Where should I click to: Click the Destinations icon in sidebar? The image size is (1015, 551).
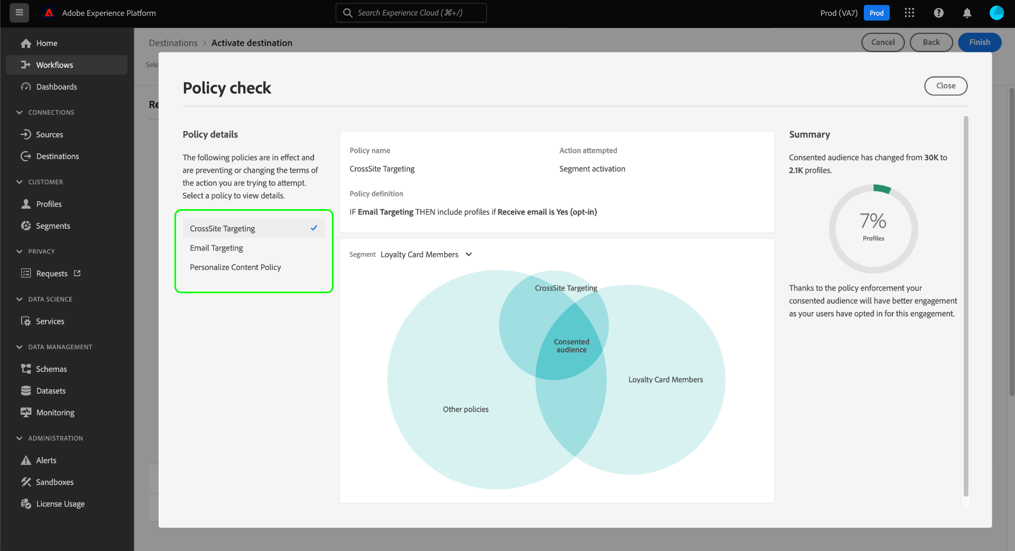point(26,156)
